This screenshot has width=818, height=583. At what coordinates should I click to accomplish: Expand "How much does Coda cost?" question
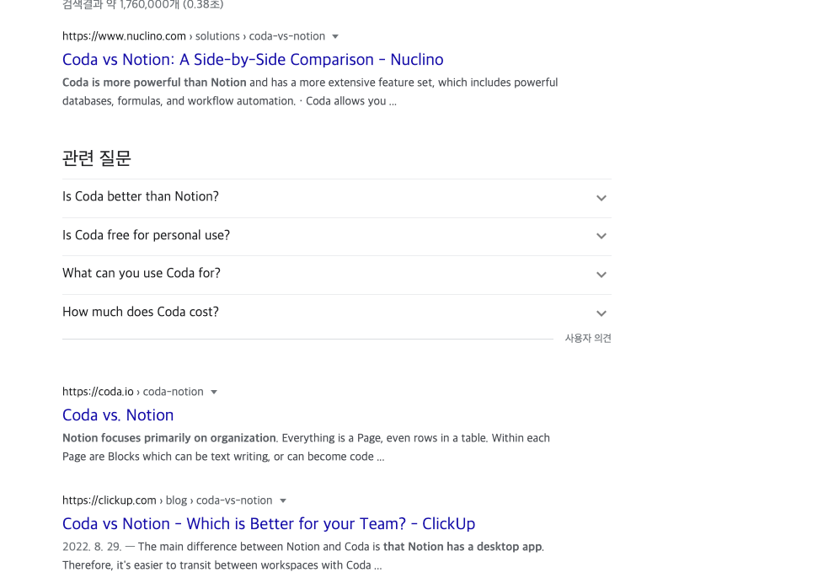pos(141,313)
